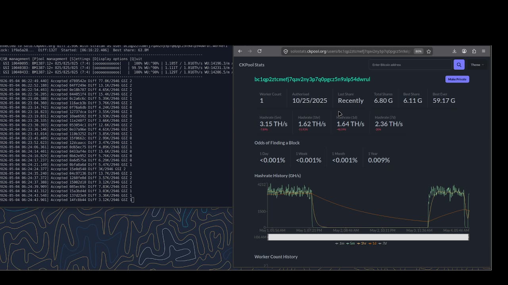
Task: Click the terminal [Q]uit menu item
Action: [136, 59]
